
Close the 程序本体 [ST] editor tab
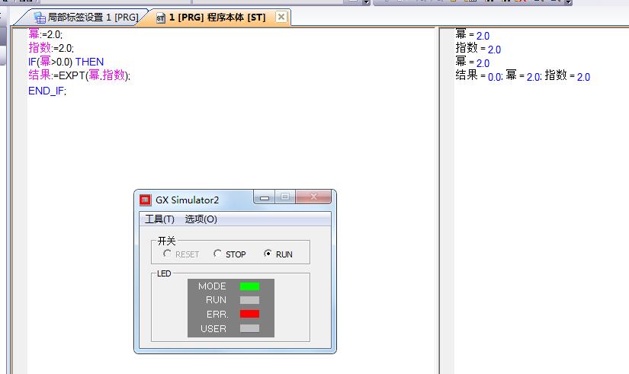(x=281, y=17)
